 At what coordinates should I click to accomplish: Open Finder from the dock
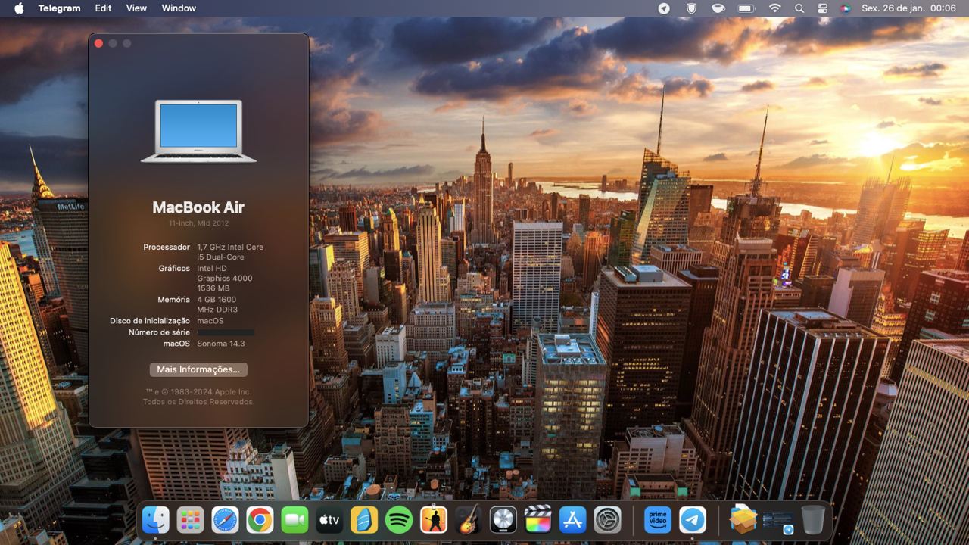click(155, 520)
